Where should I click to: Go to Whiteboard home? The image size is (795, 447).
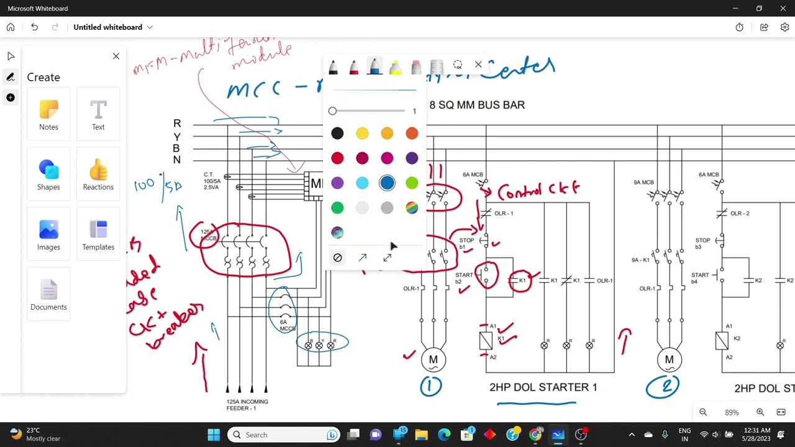(x=11, y=27)
